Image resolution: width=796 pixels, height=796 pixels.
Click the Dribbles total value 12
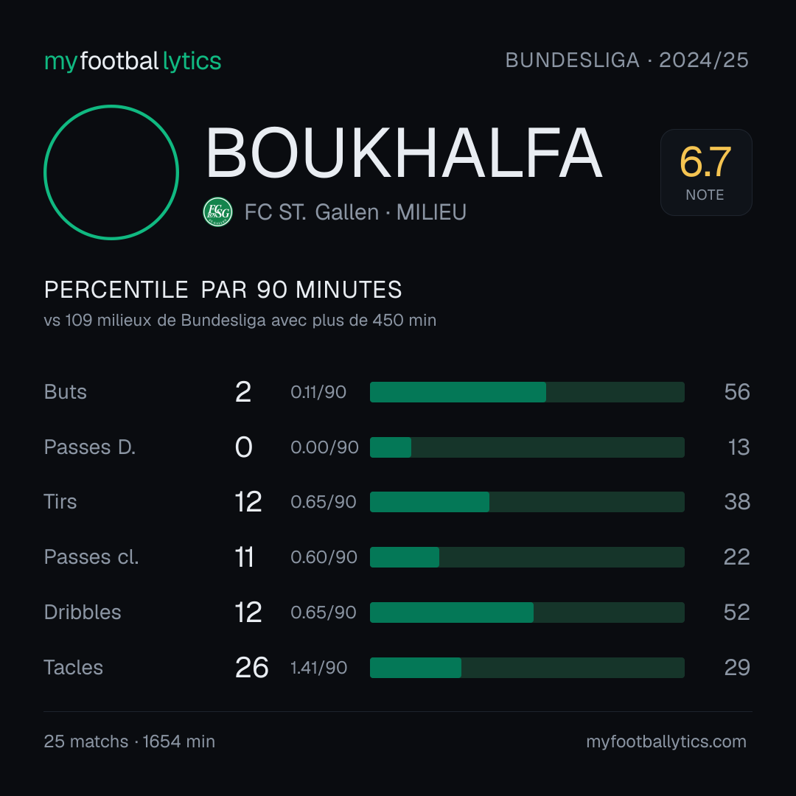[x=248, y=612]
